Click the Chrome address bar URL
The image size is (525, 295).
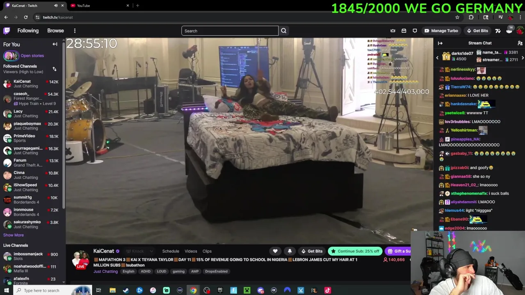point(58,17)
